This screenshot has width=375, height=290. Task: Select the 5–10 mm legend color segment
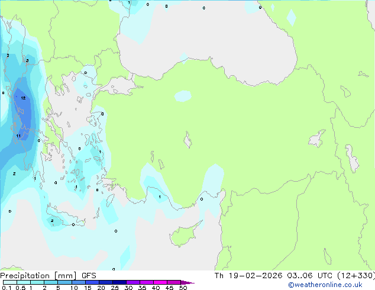coord(65,282)
